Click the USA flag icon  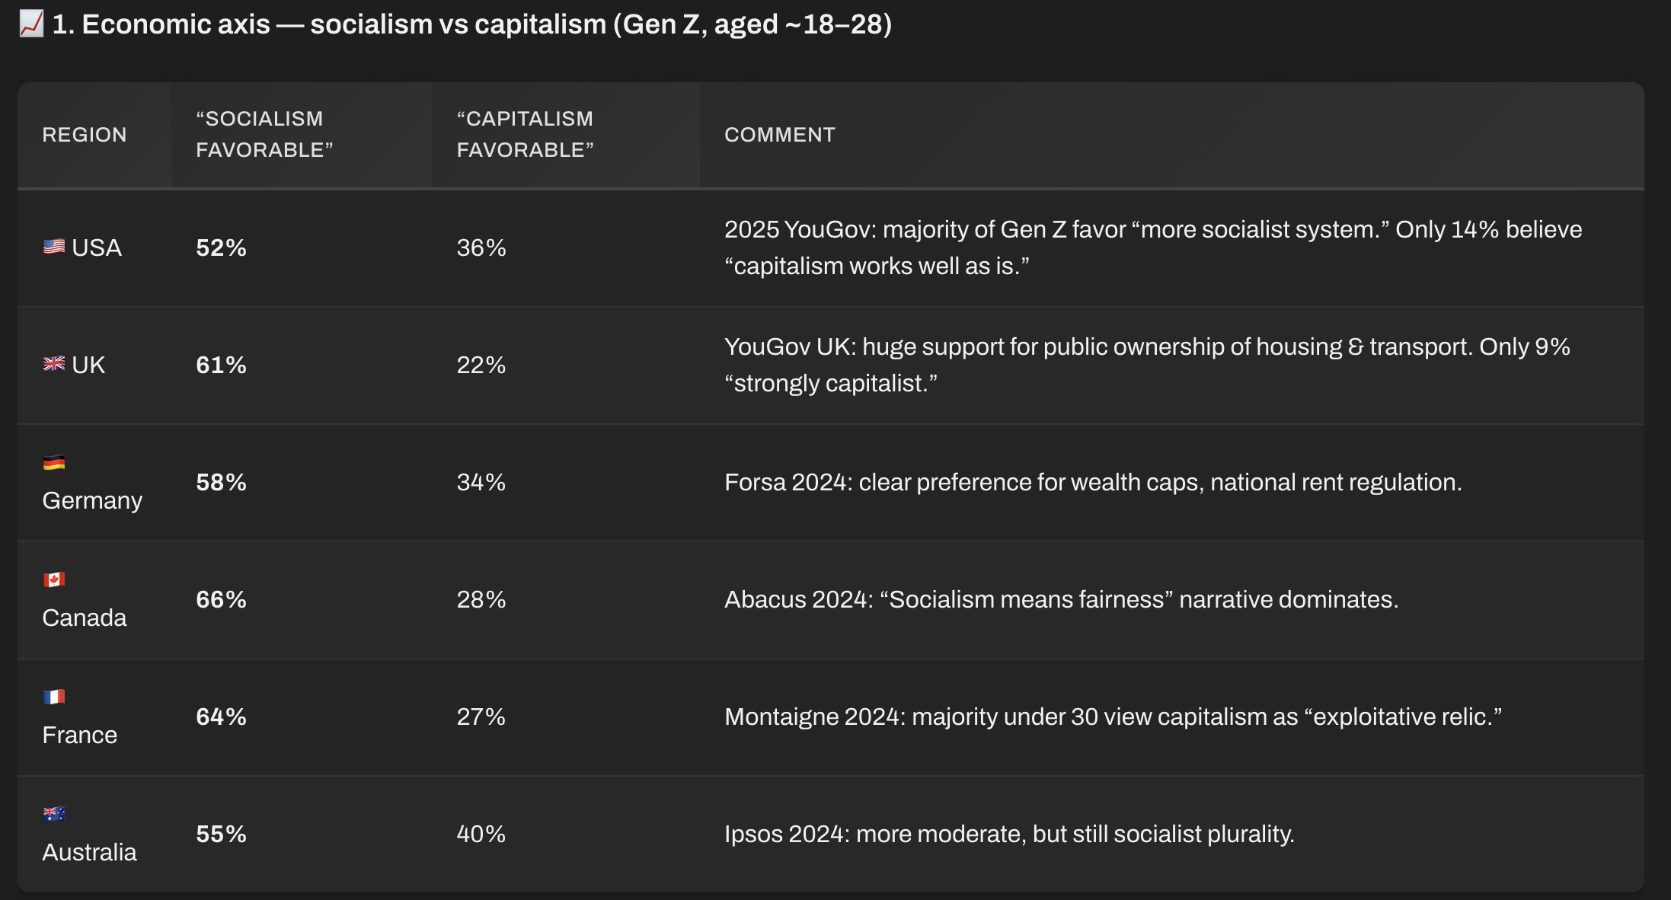pos(54,247)
